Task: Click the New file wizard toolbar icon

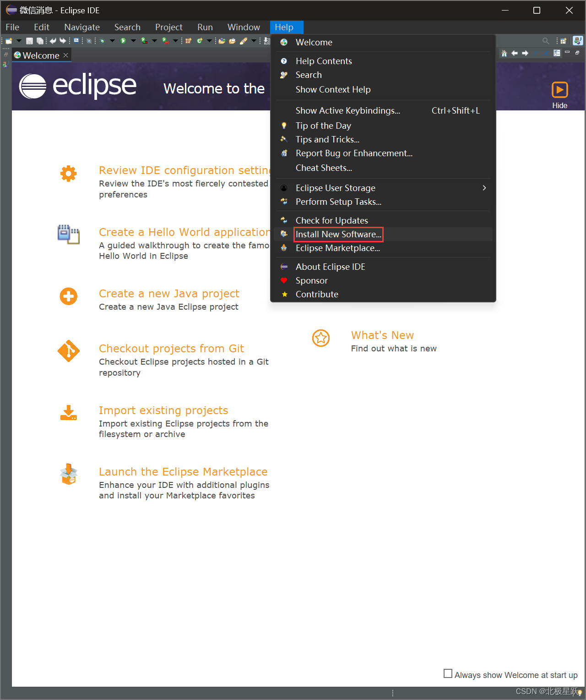Action: 9,41
